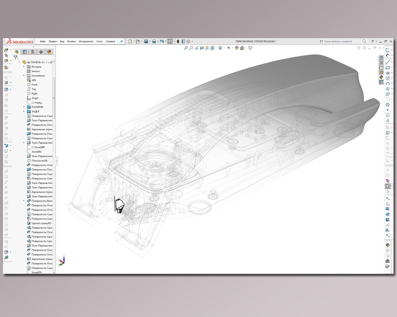Expand the РАЗЪЁМЫ folder
This screenshot has width=397, height=317.
click(x=24, y=107)
